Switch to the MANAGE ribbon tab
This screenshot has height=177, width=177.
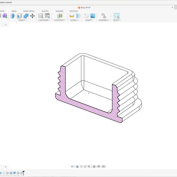point(59,11)
